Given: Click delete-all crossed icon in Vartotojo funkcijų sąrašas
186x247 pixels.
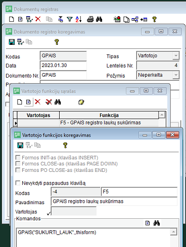Looking at the screenshot, I should (x=49, y=102).
